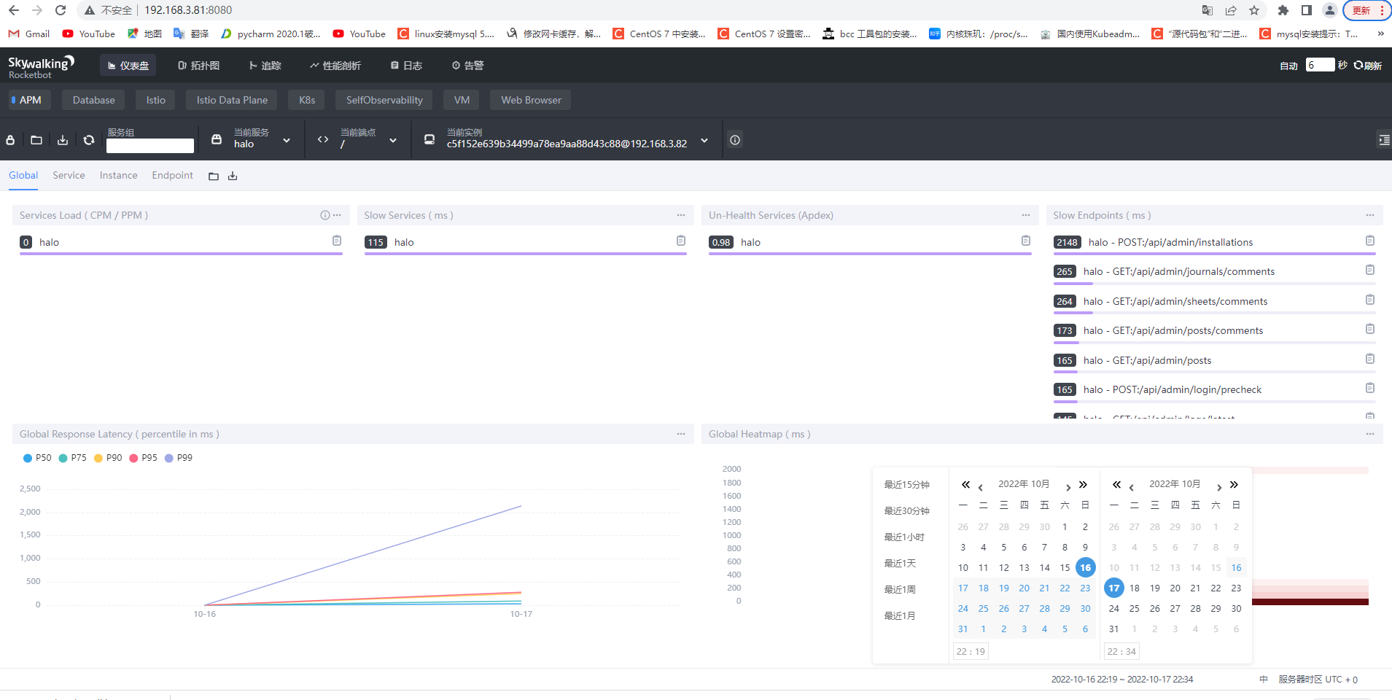Go to next year in left calendar
The height and width of the screenshot is (700, 1392).
1084,485
